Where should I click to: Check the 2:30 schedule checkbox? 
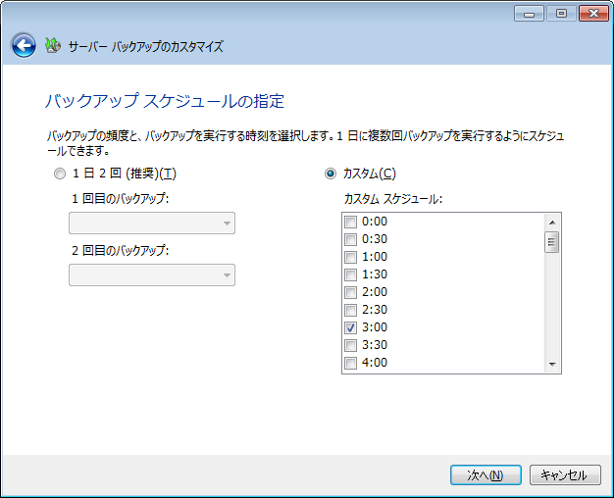pos(350,310)
